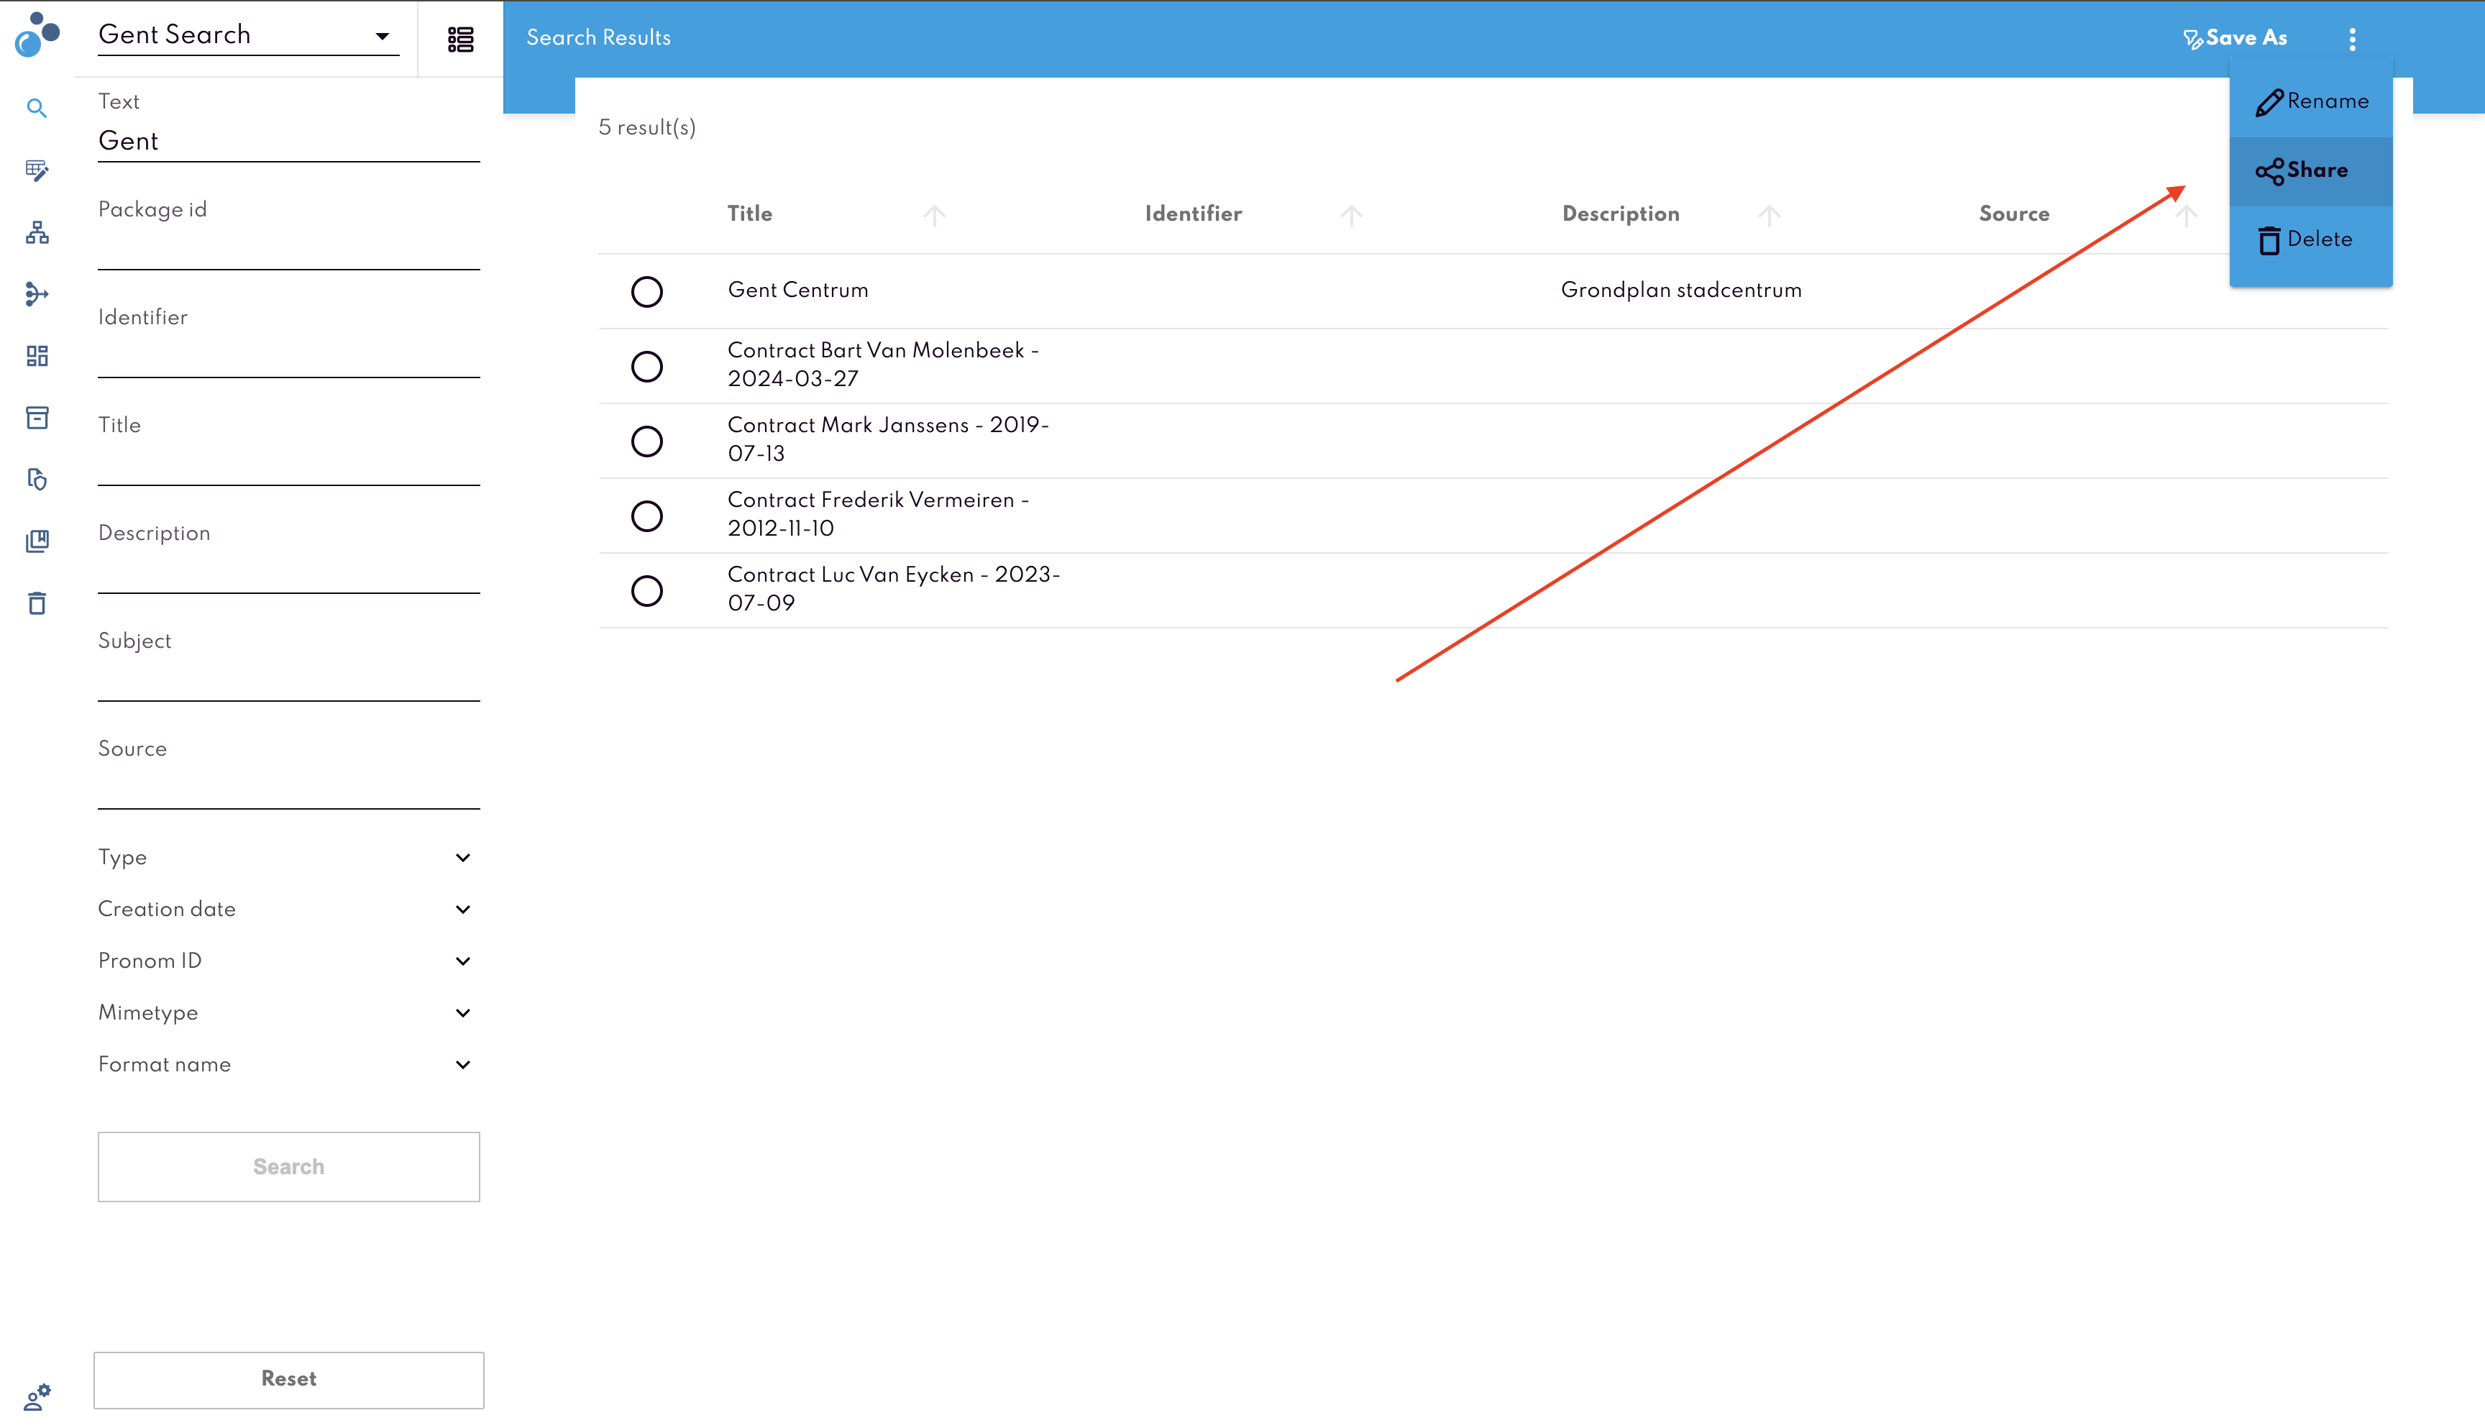
Task: Open the trash bin sidebar icon
Action: tap(36, 603)
